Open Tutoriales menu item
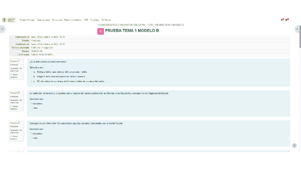Image resolution: width=301 pixels, height=169 pixels. (x=95, y=20)
